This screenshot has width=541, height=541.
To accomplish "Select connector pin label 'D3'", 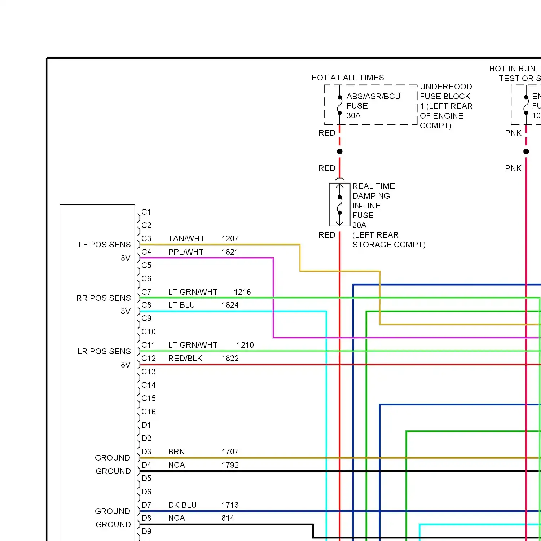I will point(146,452).
